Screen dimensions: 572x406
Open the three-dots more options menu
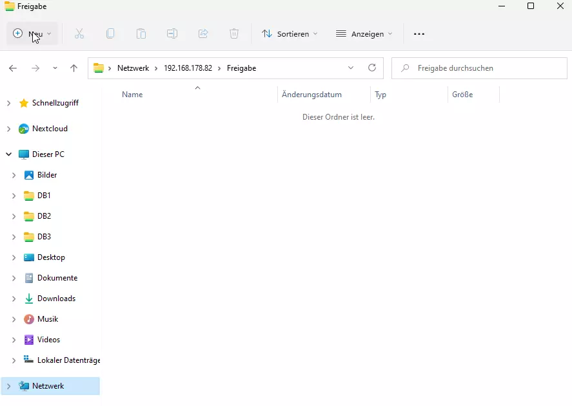tap(419, 33)
